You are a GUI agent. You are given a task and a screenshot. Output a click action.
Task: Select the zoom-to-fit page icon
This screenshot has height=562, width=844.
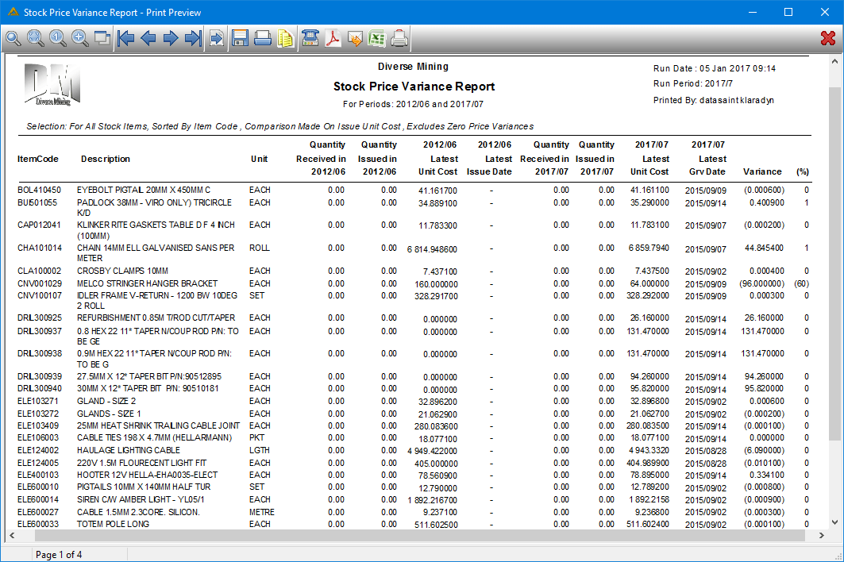(36, 38)
